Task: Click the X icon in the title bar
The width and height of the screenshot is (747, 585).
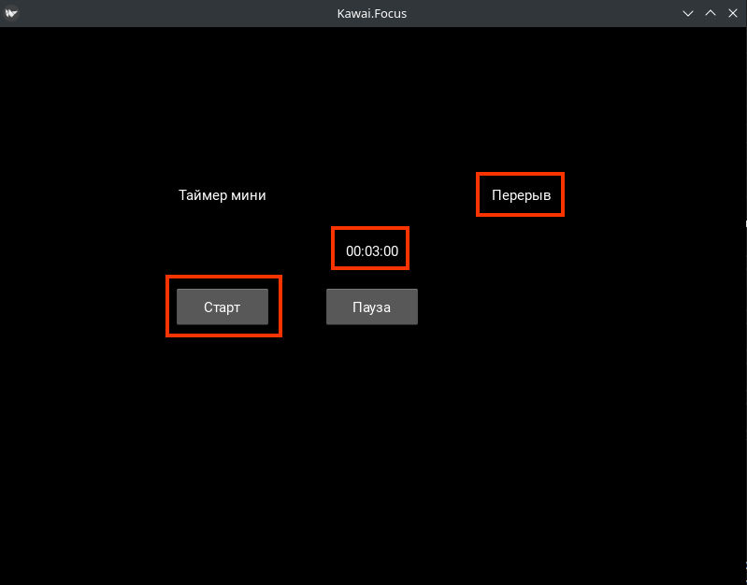Action: pyautogui.click(x=732, y=13)
